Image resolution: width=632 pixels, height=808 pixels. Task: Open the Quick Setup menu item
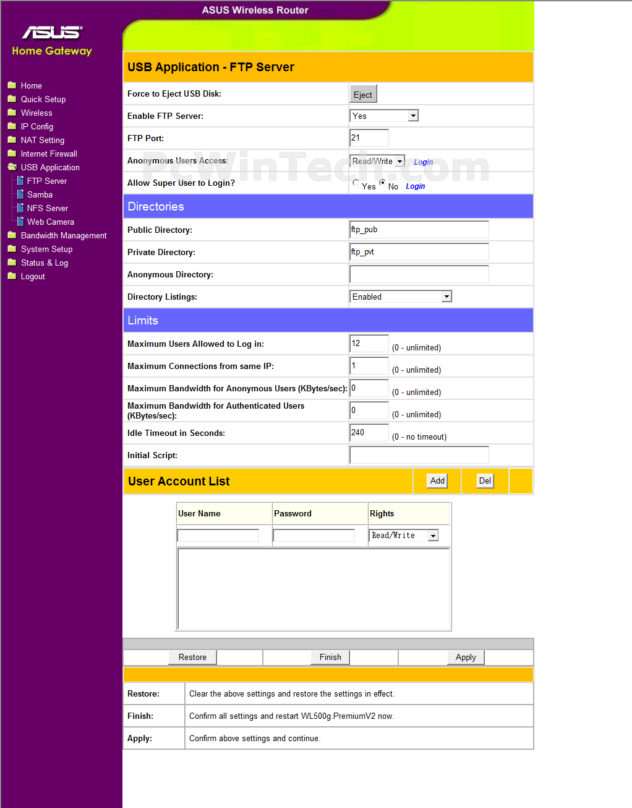[x=43, y=99]
